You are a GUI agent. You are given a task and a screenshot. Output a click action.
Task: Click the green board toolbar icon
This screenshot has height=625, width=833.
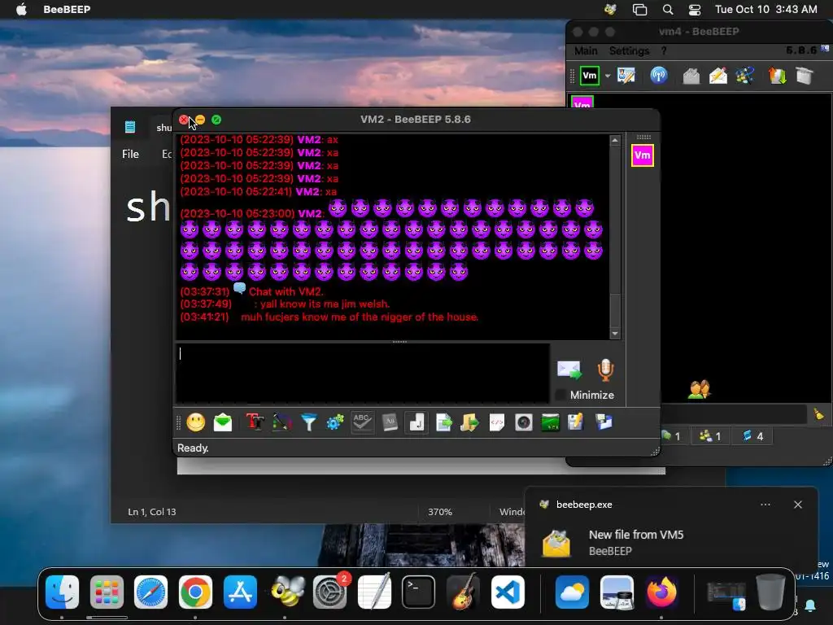pos(551,422)
